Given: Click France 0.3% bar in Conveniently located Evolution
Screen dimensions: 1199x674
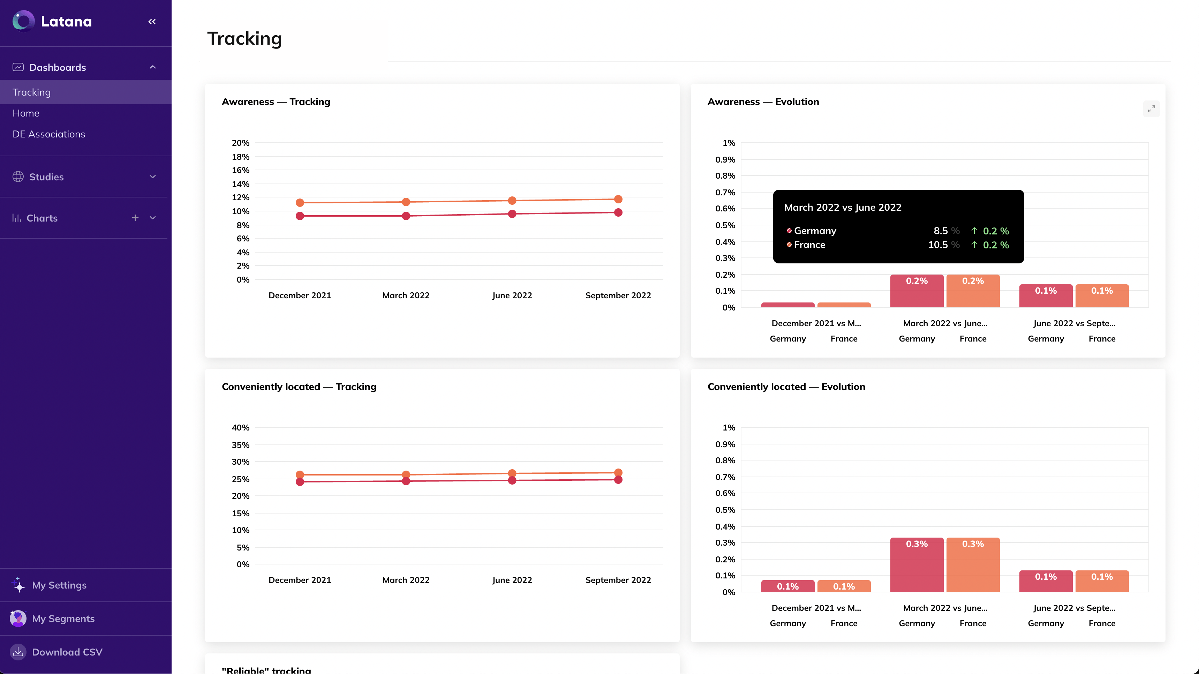Looking at the screenshot, I should (x=973, y=564).
